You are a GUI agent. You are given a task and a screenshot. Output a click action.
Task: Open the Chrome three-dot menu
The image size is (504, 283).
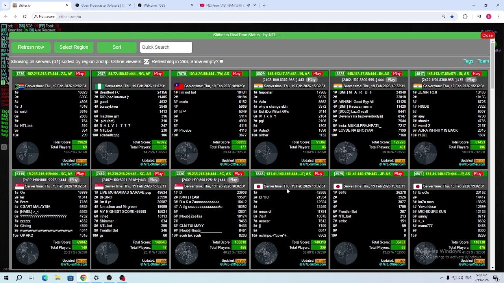point(498,17)
